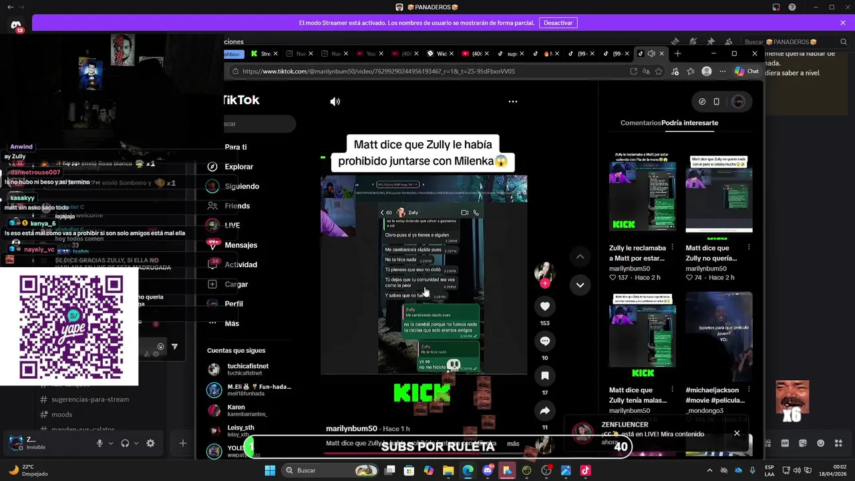Click the phone icon in TikTok header

coord(716,102)
